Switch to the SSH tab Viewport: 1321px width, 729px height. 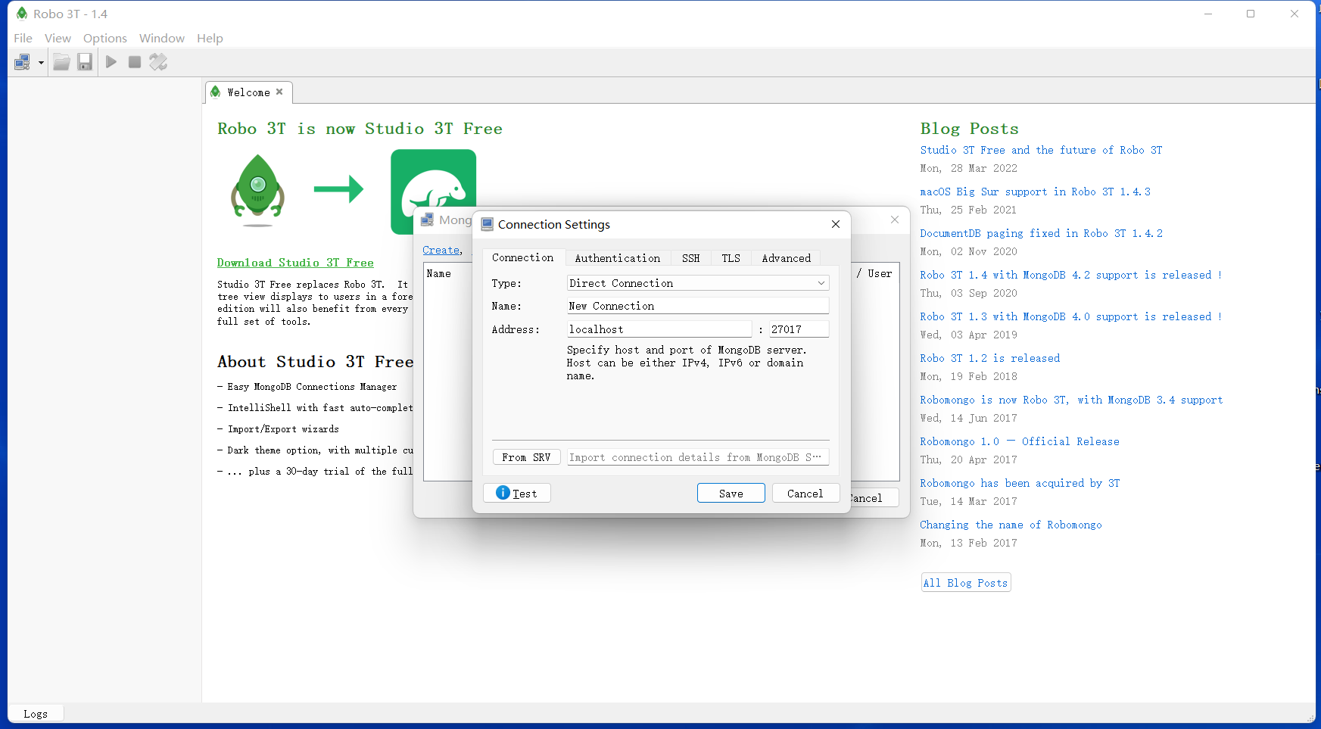tap(690, 258)
